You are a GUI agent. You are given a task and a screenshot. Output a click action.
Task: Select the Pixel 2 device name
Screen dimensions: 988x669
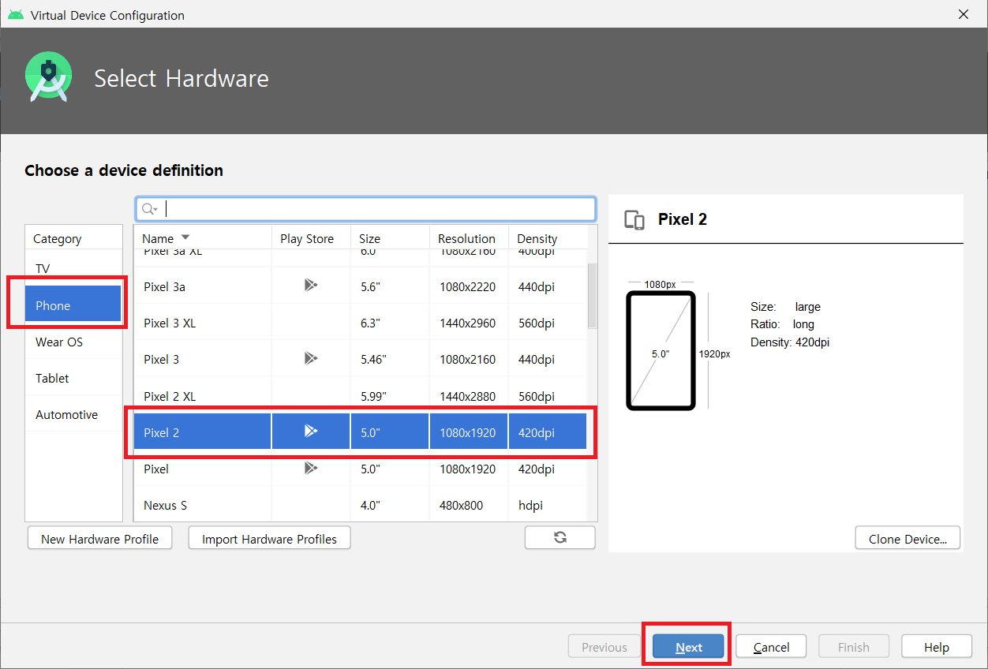click(x=161, y=432)
